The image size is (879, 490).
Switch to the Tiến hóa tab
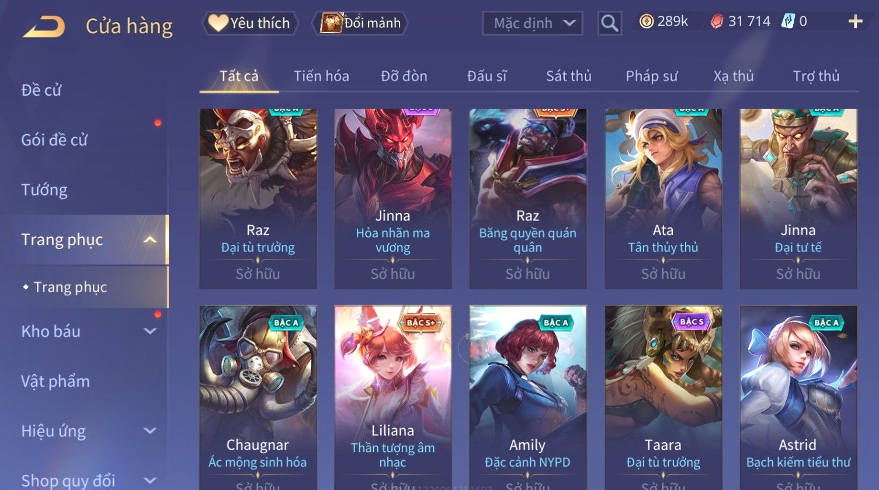(x=321, y=76)
